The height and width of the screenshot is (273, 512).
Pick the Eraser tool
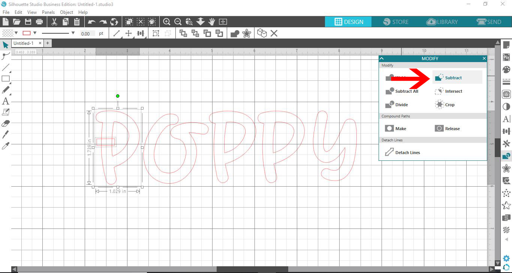point(5,123)
